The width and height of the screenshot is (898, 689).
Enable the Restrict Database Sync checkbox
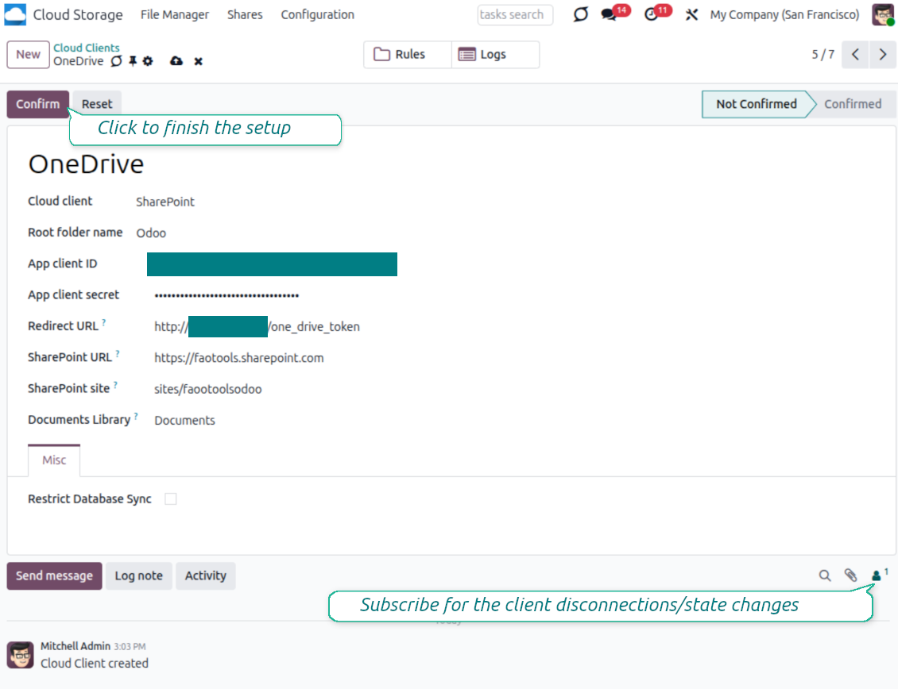tap(171, 499)
